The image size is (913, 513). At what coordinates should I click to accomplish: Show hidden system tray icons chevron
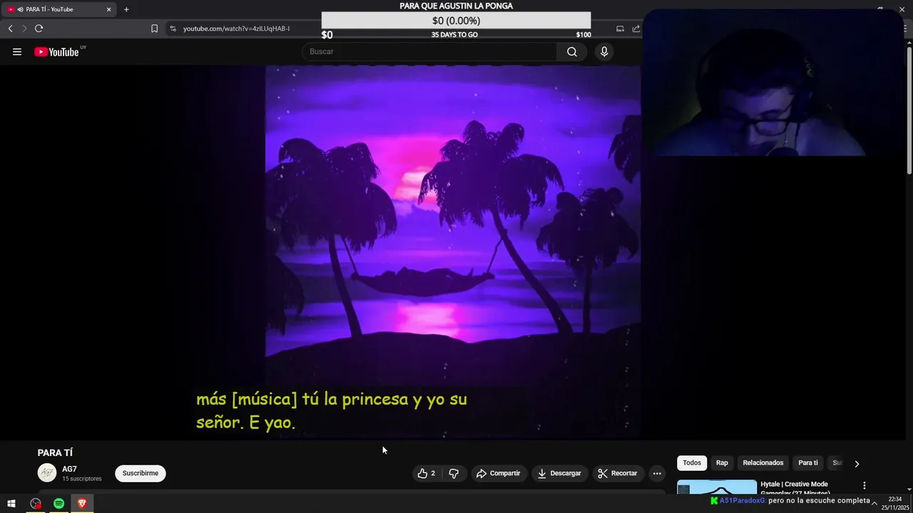pos(874,504)
